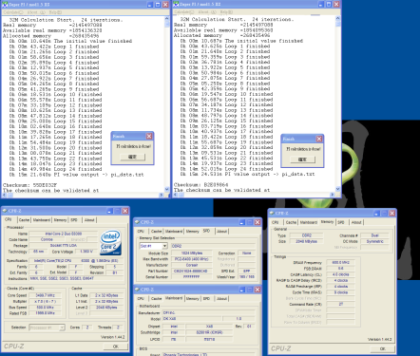
Task: Open About menu in left Super PI
Action: point(36,12)
